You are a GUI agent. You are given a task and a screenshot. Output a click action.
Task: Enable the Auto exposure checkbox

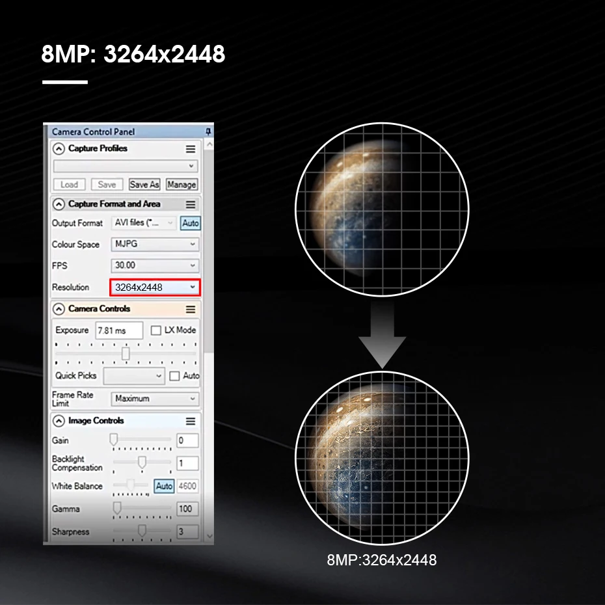174,376
